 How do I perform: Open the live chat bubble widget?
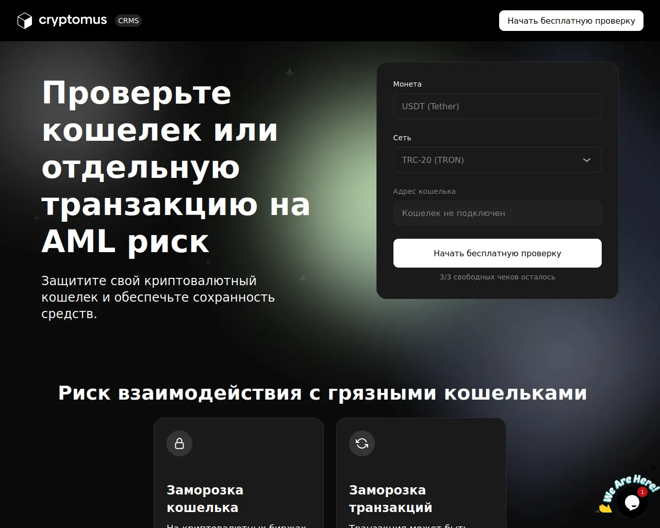pos(632,502)
